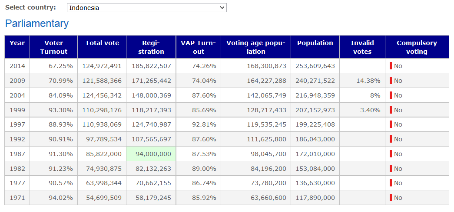Click the Invalid votes column header

pos(362,47)
